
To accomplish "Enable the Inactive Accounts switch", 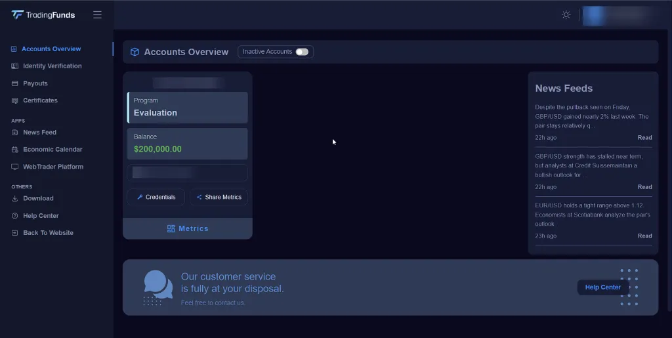I will [x=301, y=52].
